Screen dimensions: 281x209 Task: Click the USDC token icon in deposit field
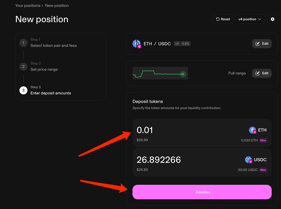[249, 160]
